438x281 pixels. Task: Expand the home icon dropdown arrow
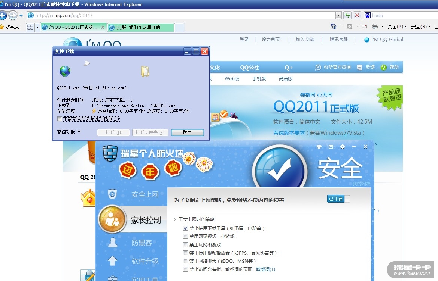(x=341, y=27)
